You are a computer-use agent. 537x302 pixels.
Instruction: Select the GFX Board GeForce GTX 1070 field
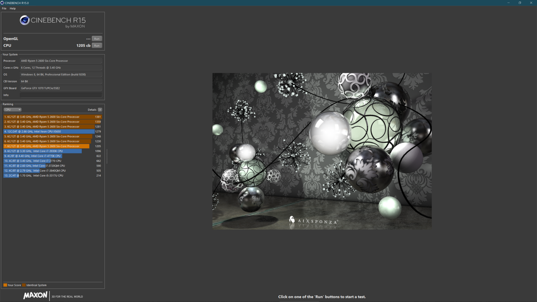(x=61, y=88)
